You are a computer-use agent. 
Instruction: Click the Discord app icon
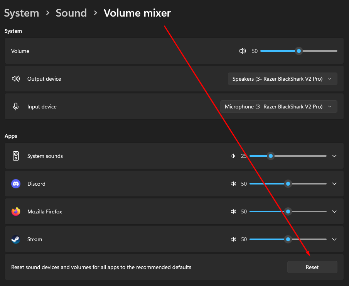(x=16, y=184)
